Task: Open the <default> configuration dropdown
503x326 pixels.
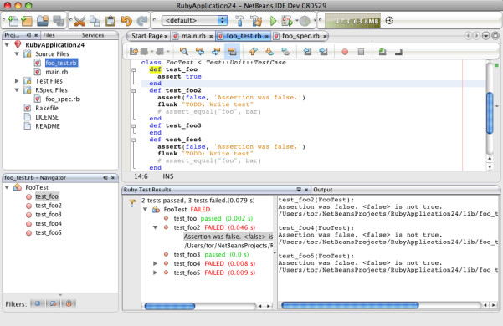Action: pyautogui.click(x=195, y=21)
